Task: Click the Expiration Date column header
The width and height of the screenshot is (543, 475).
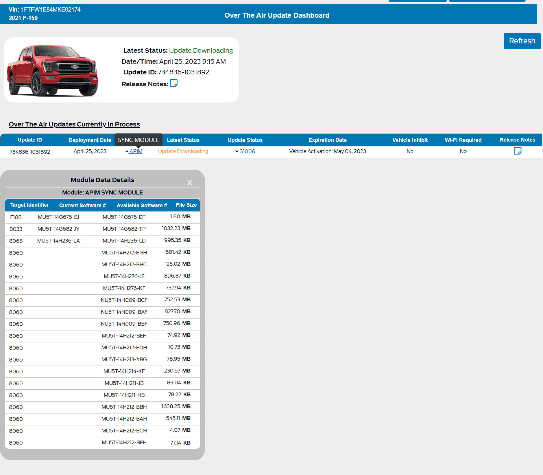Action: pos(328,140)
